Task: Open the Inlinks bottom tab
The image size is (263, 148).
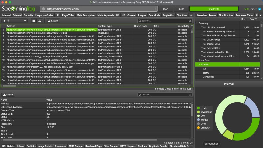Action: point(20,146)
